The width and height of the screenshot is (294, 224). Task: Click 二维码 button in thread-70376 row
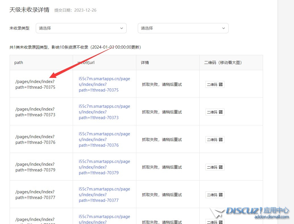pyautogui.click(x=215, y=140)
